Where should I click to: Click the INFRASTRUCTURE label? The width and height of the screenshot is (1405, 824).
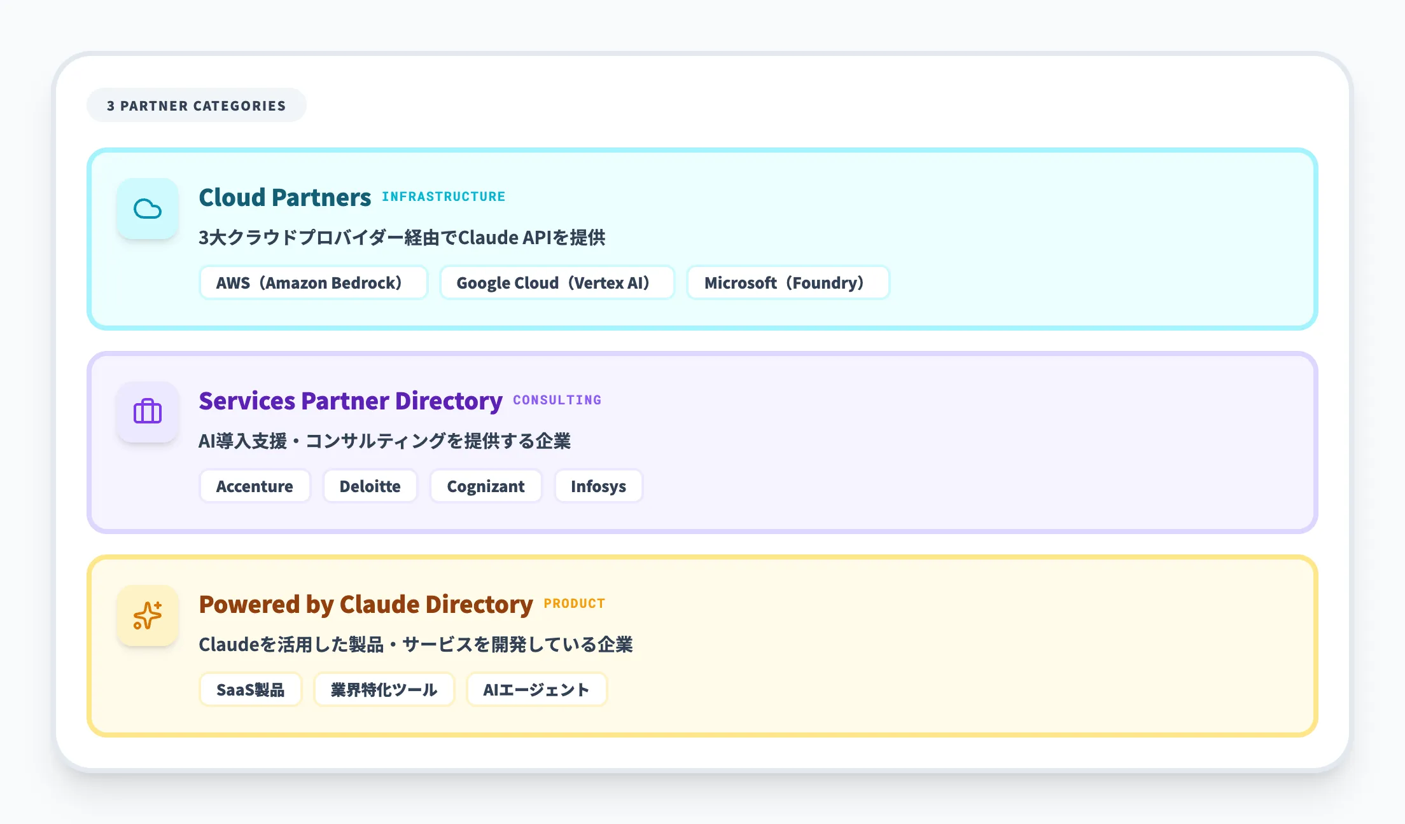444,197
